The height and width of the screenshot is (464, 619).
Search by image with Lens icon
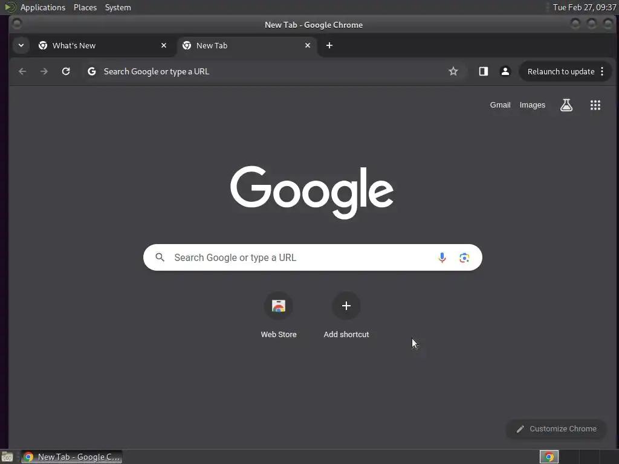[x=464, y=257]
